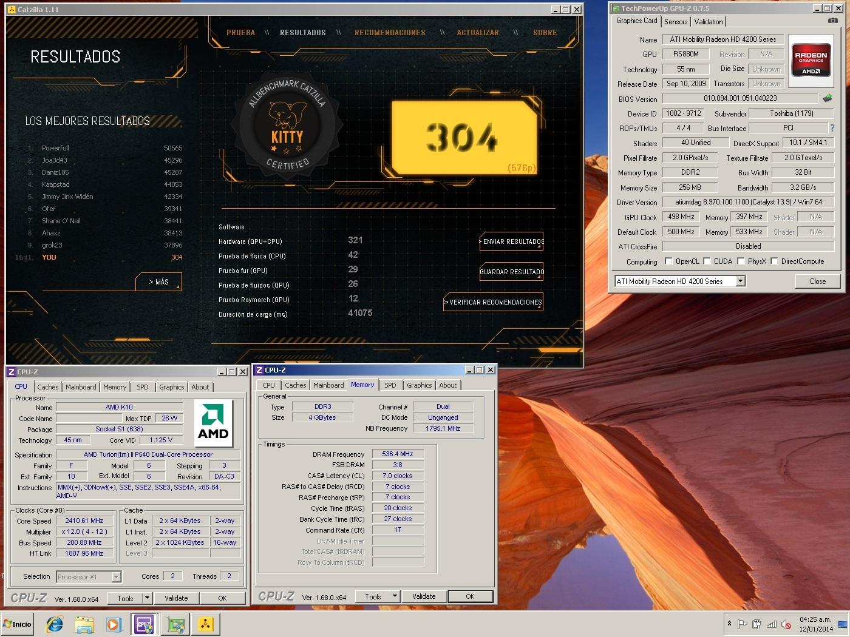
Task: Click the Specification AMD Turion II P540 field
Action: [148, 454]
